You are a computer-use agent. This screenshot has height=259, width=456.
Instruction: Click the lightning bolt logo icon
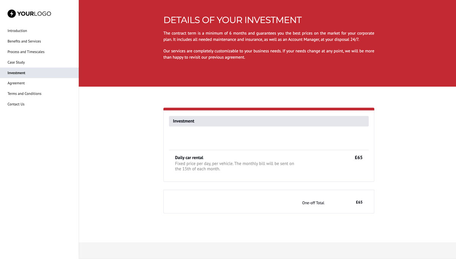click(12, 14)
